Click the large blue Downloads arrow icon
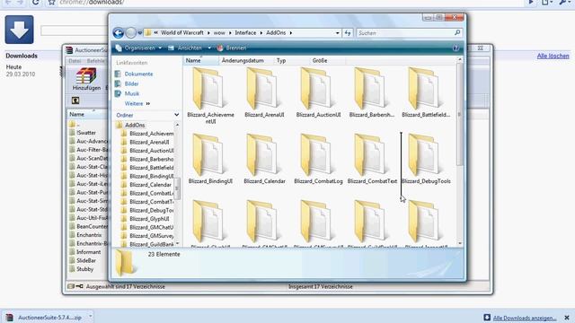 (20, 30)
